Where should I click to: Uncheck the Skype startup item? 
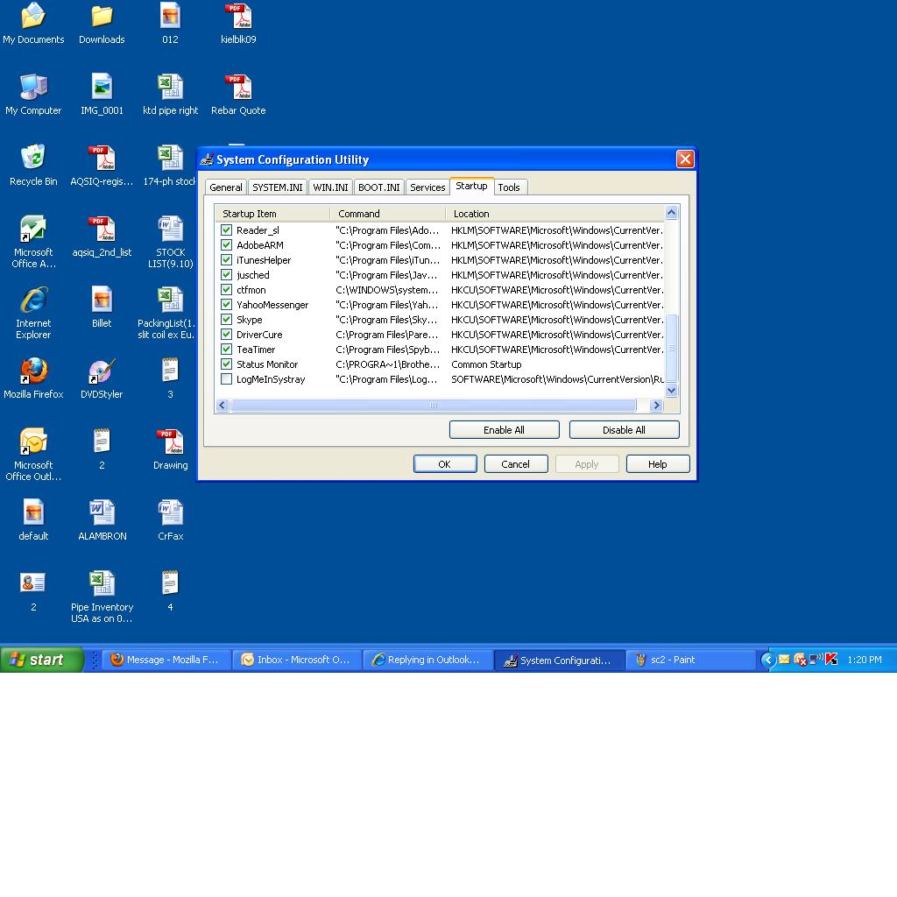(x=227, y=319)
